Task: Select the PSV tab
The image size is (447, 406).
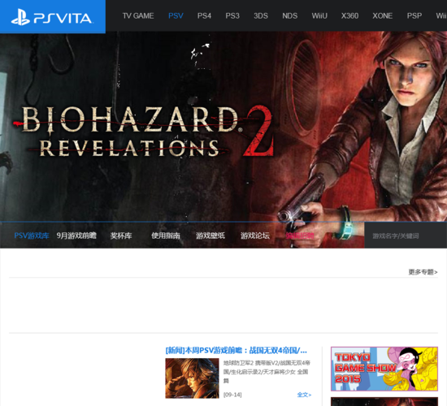Action: tap(176, 15)
